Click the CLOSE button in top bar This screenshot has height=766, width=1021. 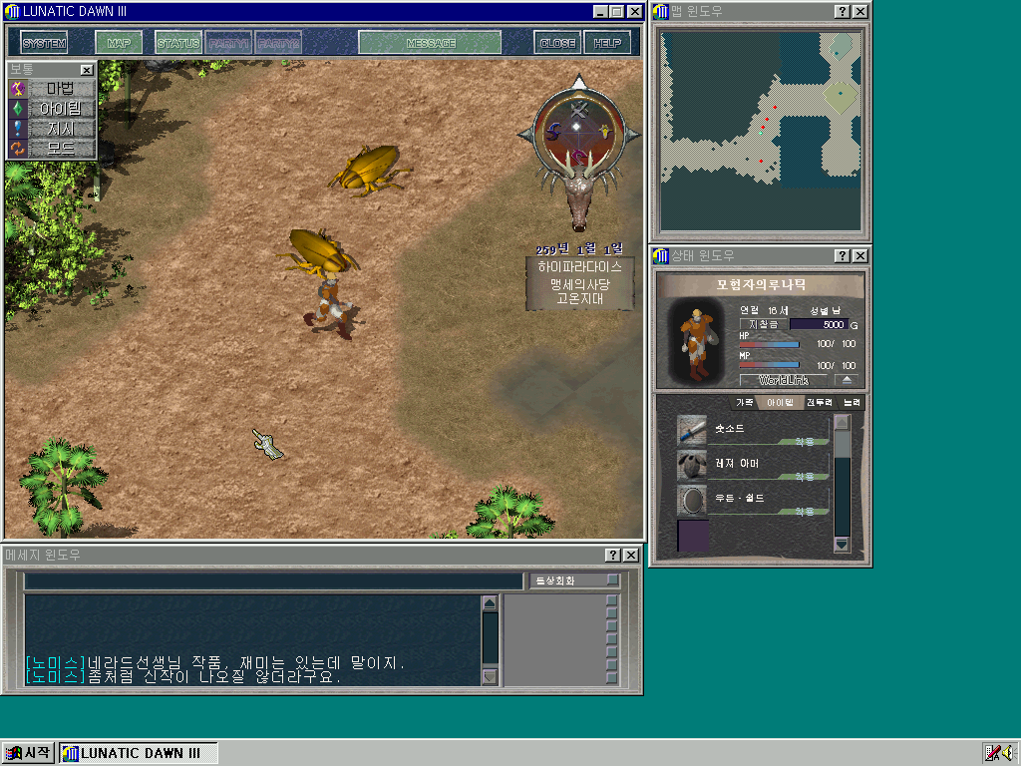(557, 43)
